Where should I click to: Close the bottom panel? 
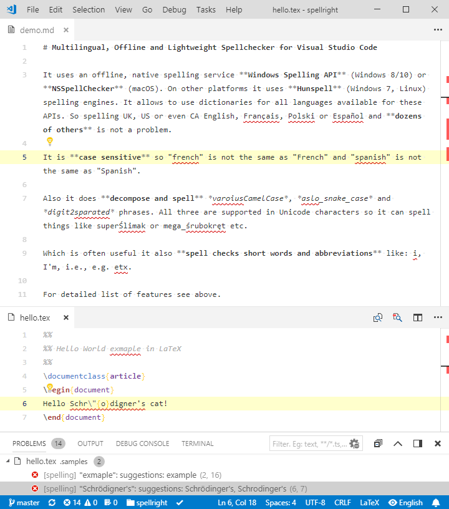tap(438, 444)
